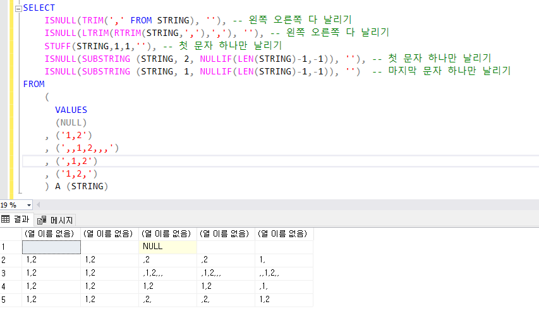Image resolution: width=539 pixels, height=316 pixels.
Task: Click the cell ',,1,2,,' in row 3
Action: 284,274
